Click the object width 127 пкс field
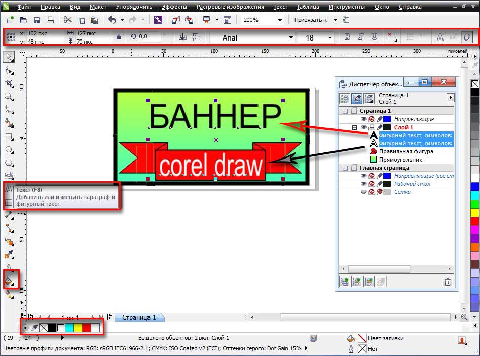This screenshot has height=356, width=480. pyautogui.click(x=94, y=33)
